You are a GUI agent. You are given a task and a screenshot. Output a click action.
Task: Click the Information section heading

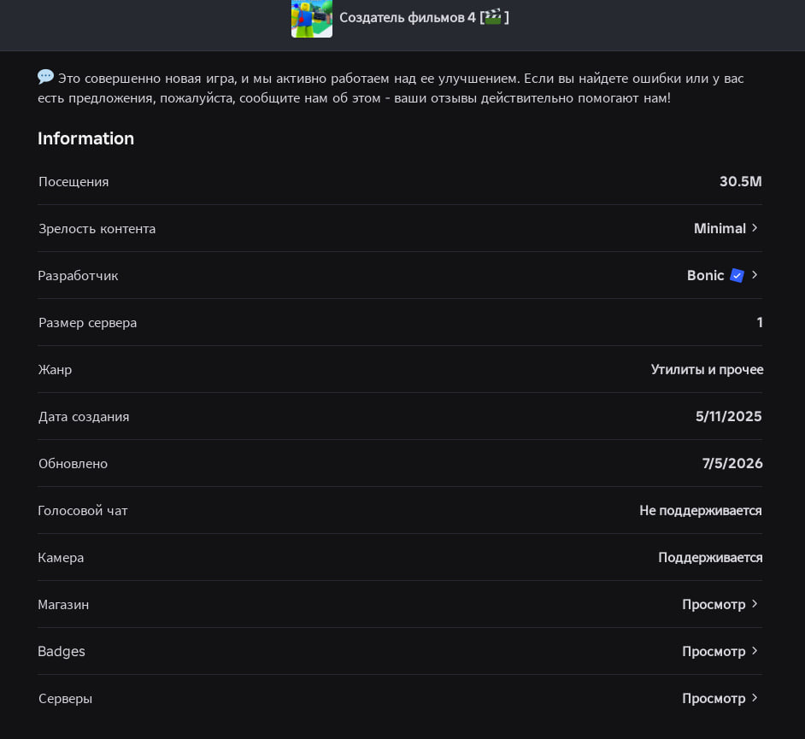click(85, 138)
